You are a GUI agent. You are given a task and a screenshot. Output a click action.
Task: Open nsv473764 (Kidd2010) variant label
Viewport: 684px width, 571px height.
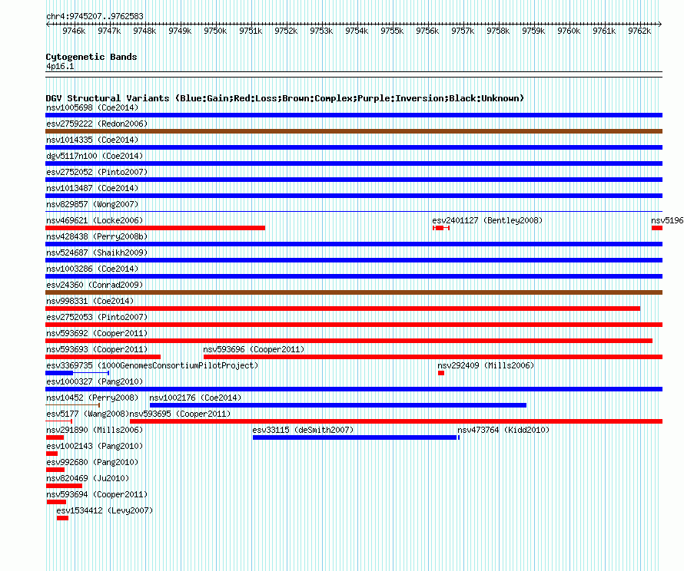coord(503,430)
